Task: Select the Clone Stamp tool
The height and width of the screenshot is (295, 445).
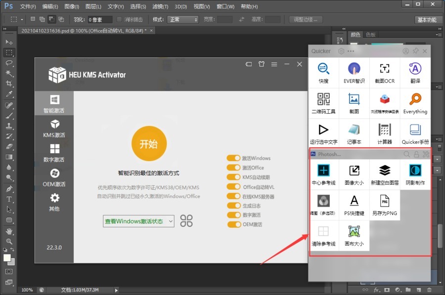Action: tap(9, 126)
